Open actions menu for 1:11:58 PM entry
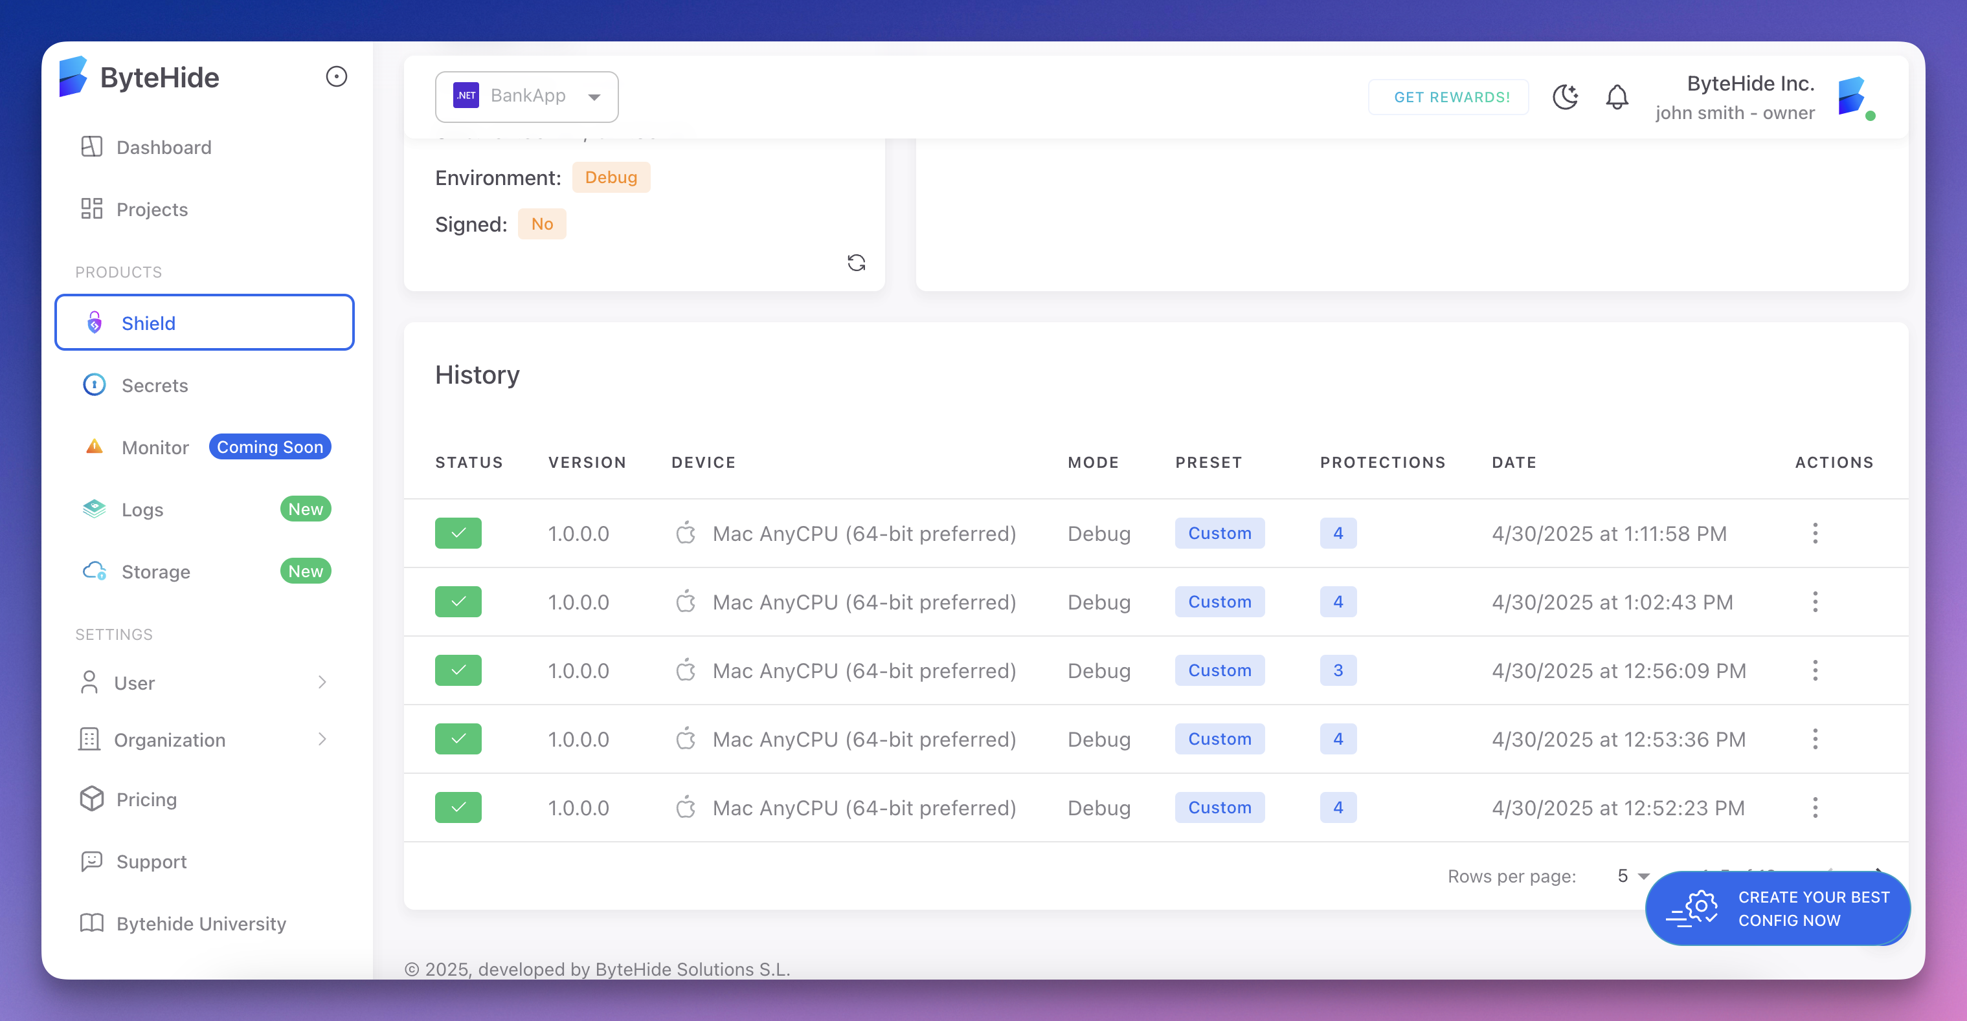This screenshot has width=1967, height=1021. pyautogui.click(x=1815, y=532)
